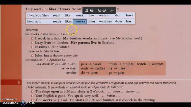Open the Adobe Acrobat toolbar icon
The height and width of the screenshot is (107, 191).
(112, 10)
